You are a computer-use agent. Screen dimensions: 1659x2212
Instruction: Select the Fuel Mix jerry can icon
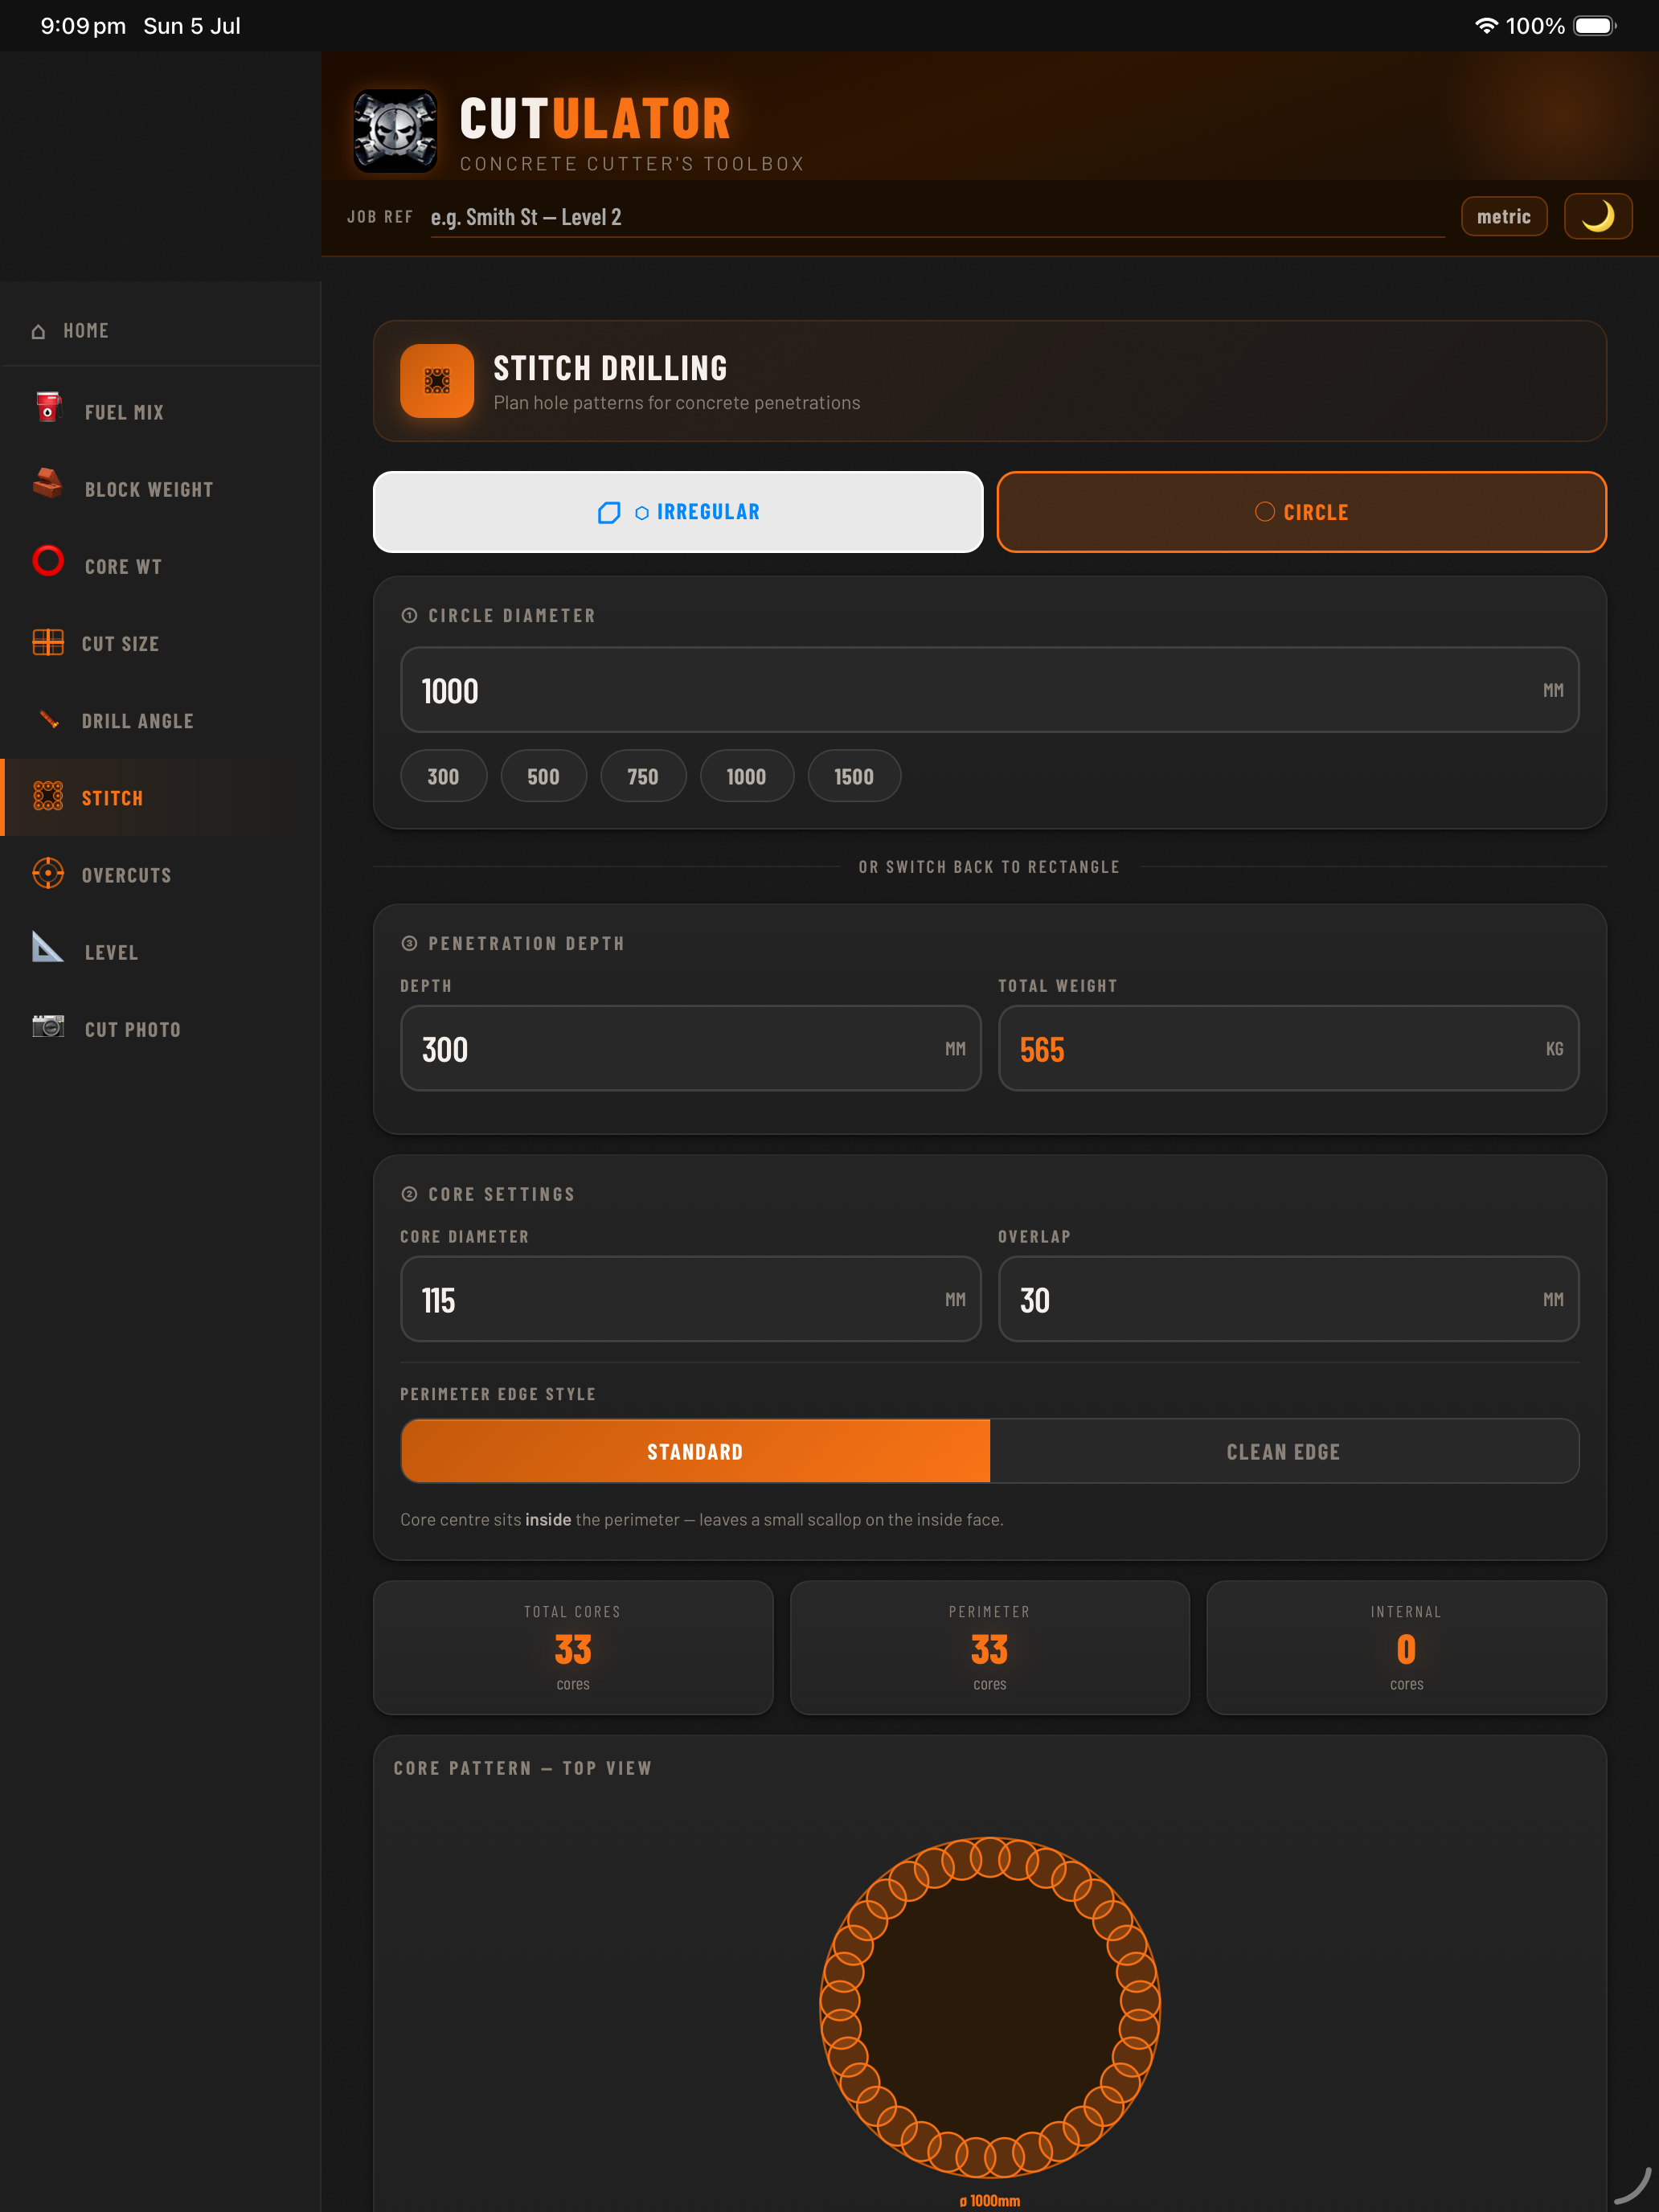(x=48, y=408)
